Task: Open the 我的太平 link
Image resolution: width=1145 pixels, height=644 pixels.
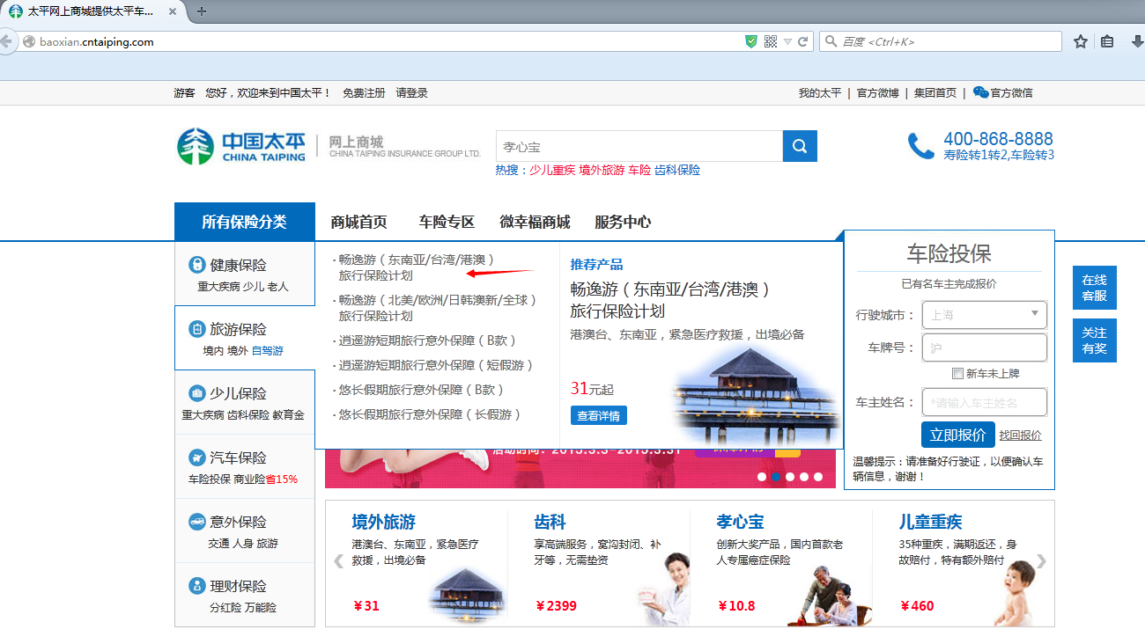Action: click(x=820, y=92)
